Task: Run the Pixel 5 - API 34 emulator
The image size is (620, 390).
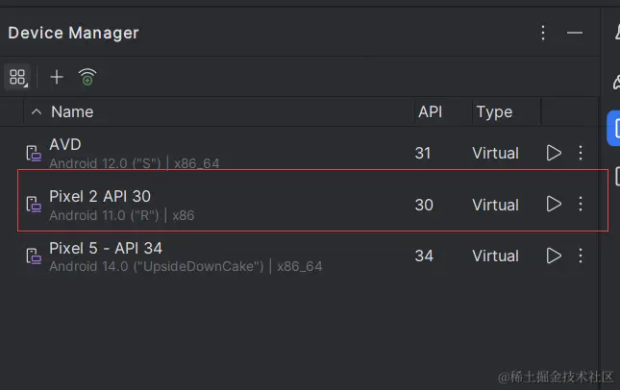Action: [x=554, y=256]
